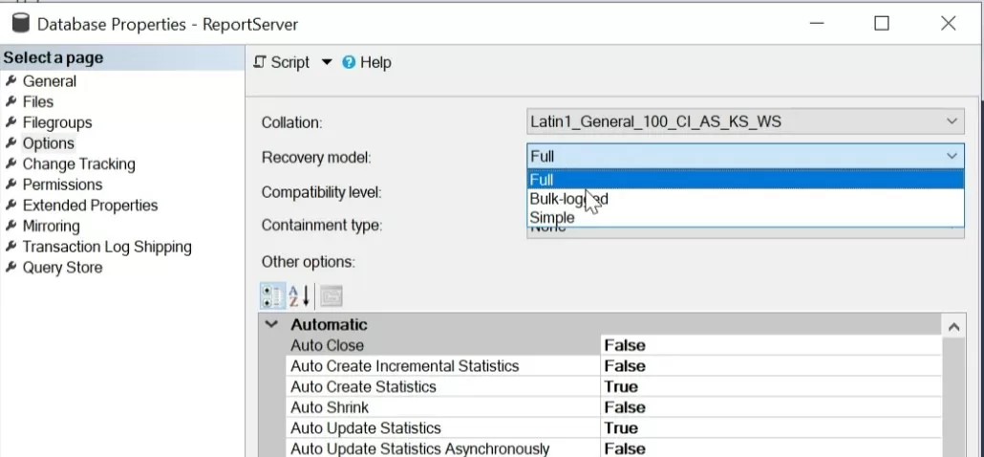Click the wrench icon beside Files
This screenshot has height=457, width=984.
tap(11, 101)
